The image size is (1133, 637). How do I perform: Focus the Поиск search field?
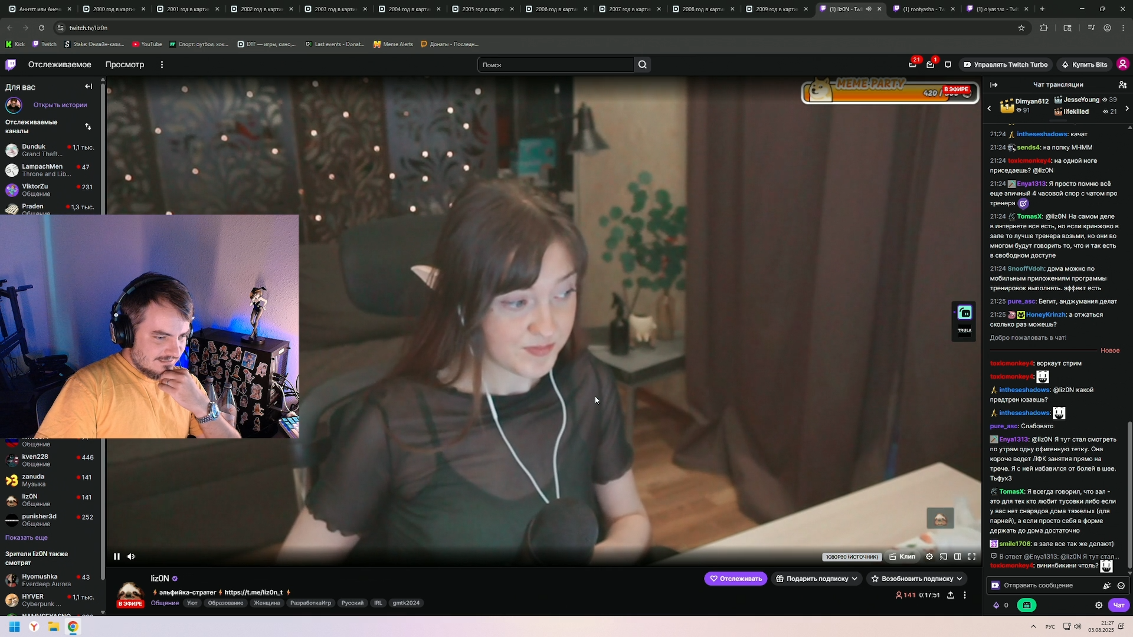555,65
